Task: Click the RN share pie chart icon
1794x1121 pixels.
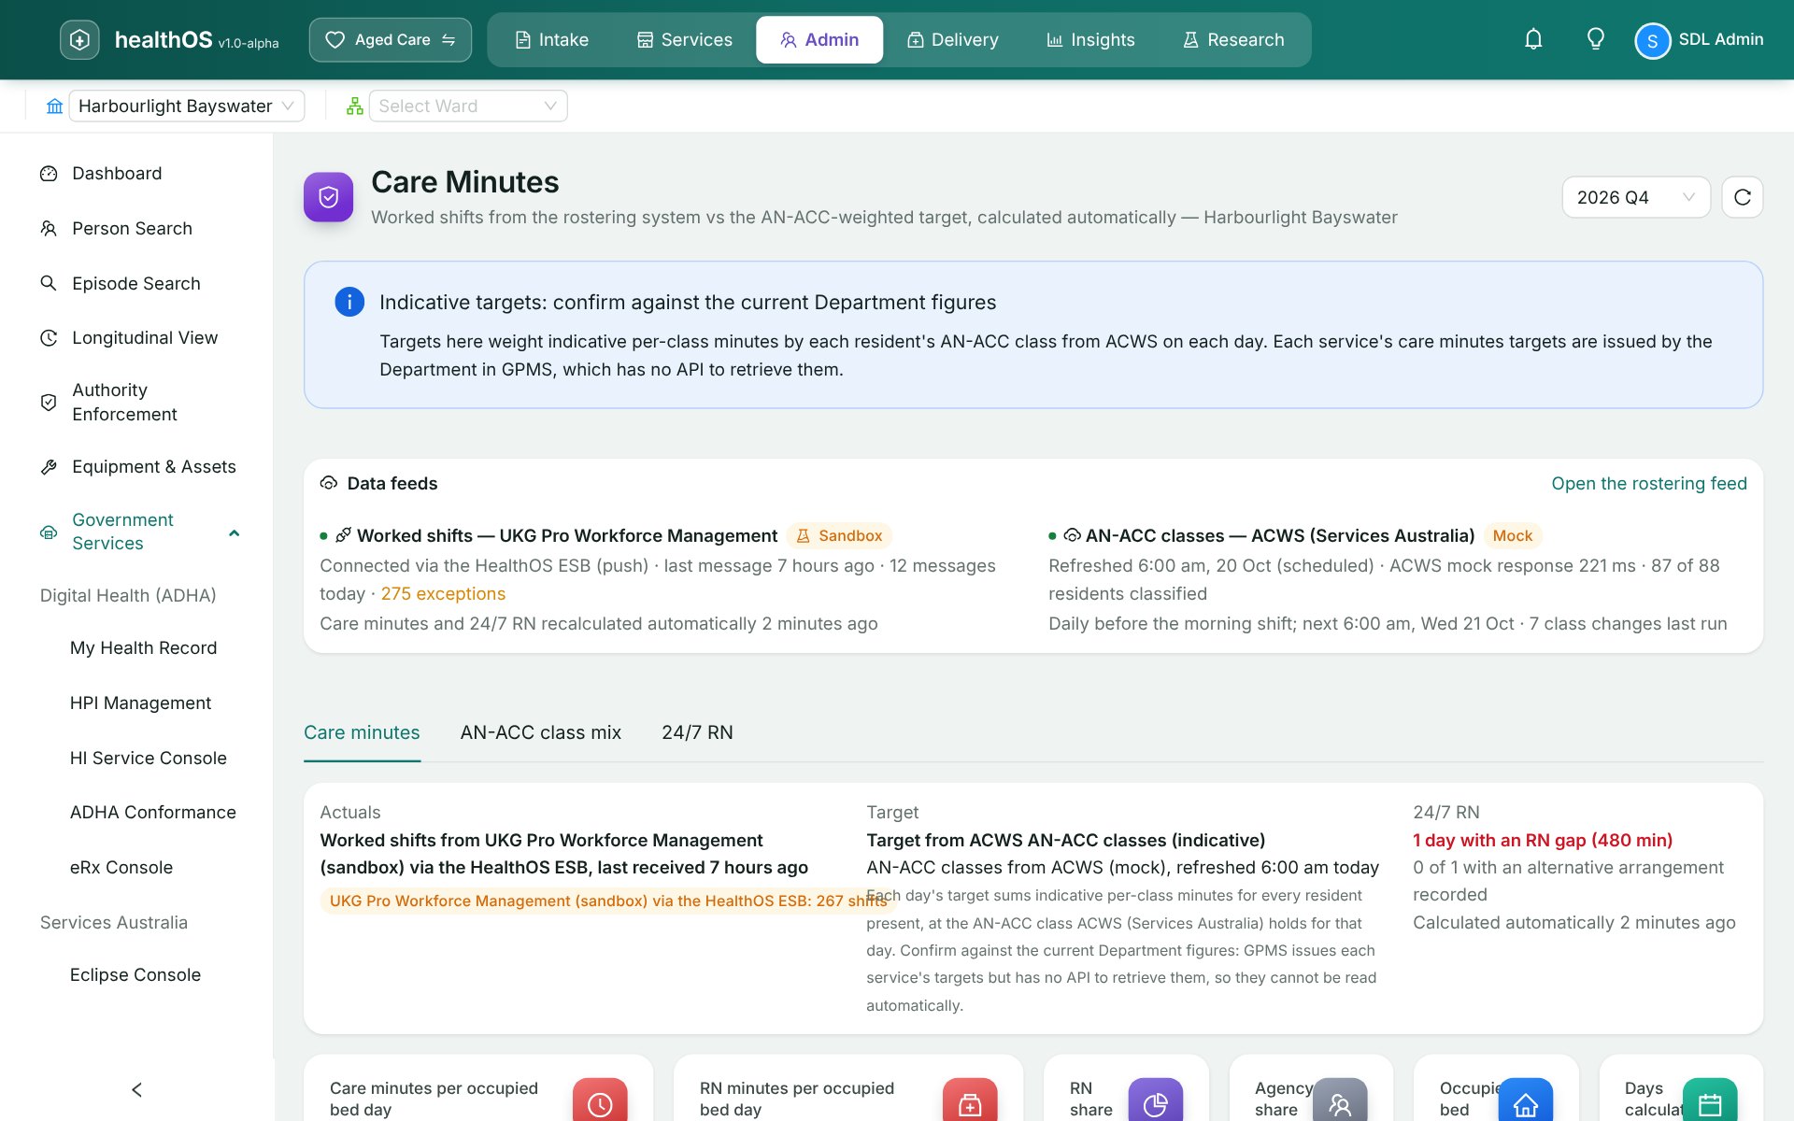Action: [x=1155, y=1100]
